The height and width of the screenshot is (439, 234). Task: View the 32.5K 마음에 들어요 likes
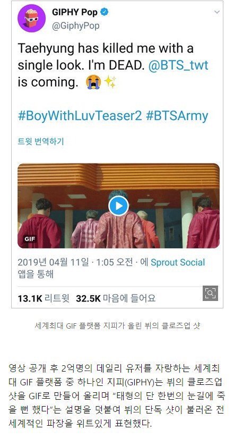pyautogui.click(x=116, y=298)
